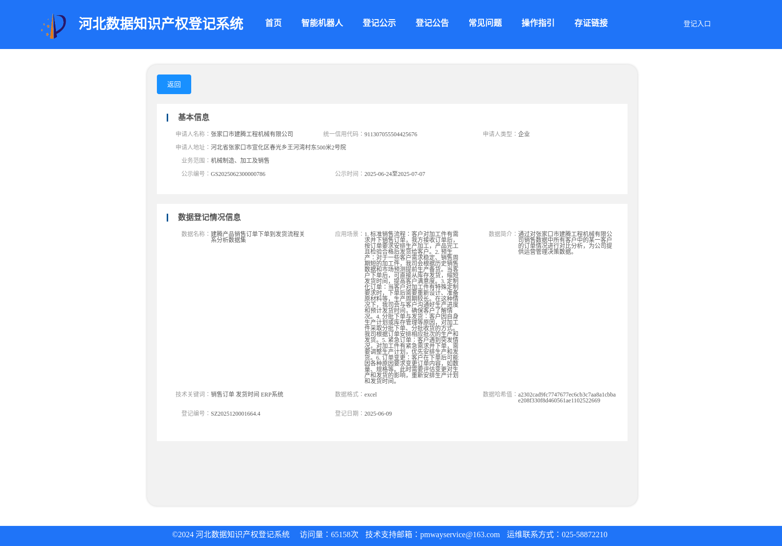Viewport: 782px width, 546px height.
Task: Click the 登记入口 link
Action: tap(697, 24)
